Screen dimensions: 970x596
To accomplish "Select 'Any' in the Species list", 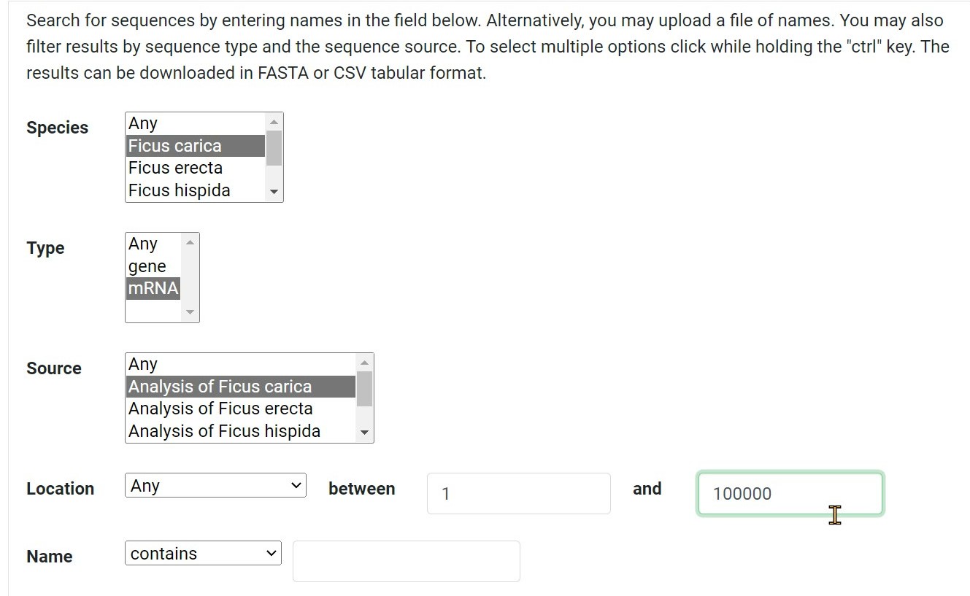I will [194, 123].
